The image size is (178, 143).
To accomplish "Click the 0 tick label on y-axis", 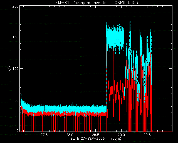I will point(18,130).
